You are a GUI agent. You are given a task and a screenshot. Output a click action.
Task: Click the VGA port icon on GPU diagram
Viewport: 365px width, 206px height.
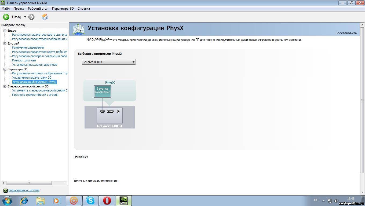tap(103, 111)
